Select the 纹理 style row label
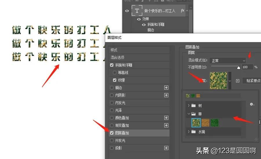 click(x=121, y=80)
